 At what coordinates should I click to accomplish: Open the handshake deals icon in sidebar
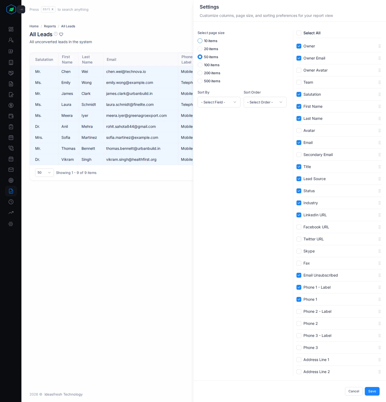(x=11, y=73)
